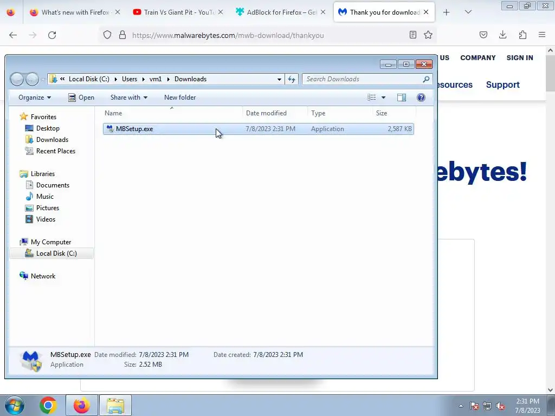
Task: Toggle Firefox reader view
Action: 412,35
